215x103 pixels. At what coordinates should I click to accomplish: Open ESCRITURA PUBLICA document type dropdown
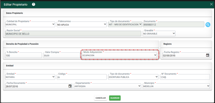pyautogui.click(x=133, y=77)
